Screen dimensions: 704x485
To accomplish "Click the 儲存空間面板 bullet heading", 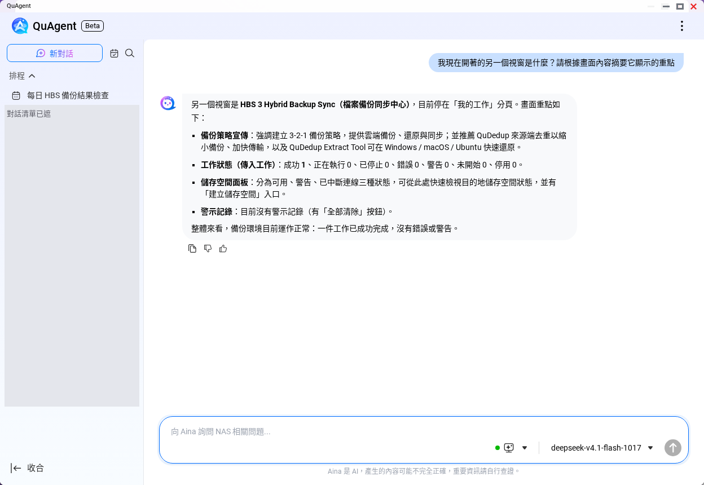I will (224, 182).
